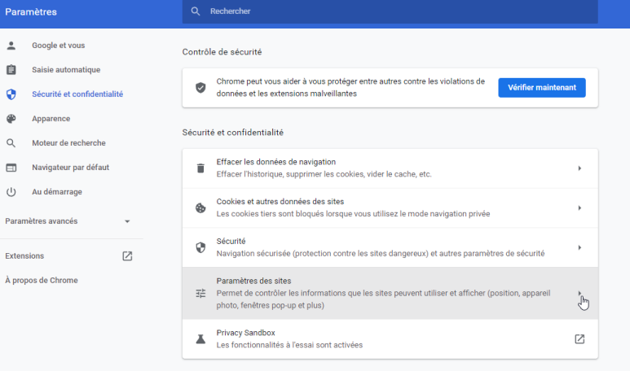Focus the Rechercher search field
Screen dimensions: 630x371
click(x=391, y=11)
